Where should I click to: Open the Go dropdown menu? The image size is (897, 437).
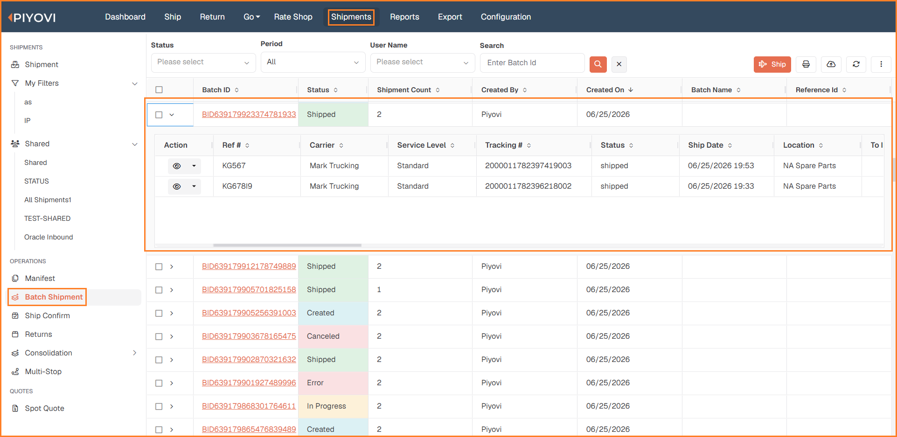point(251,17)
